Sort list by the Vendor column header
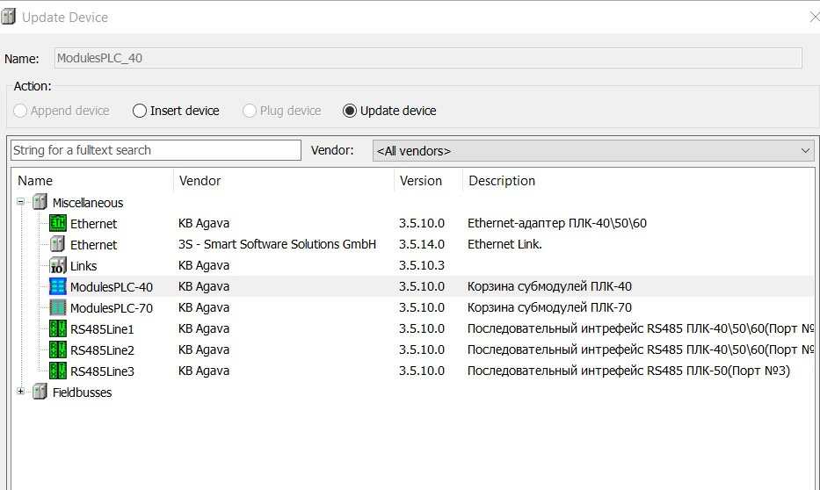 click(284, 181)
